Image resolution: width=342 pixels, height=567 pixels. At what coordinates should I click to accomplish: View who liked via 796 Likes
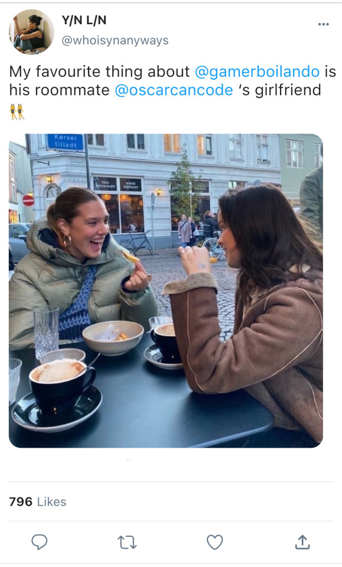[38, 501]
